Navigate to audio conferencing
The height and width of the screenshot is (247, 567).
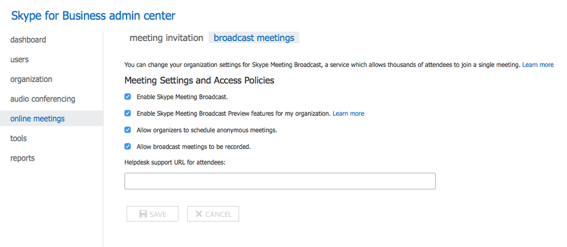coord(43,99)
